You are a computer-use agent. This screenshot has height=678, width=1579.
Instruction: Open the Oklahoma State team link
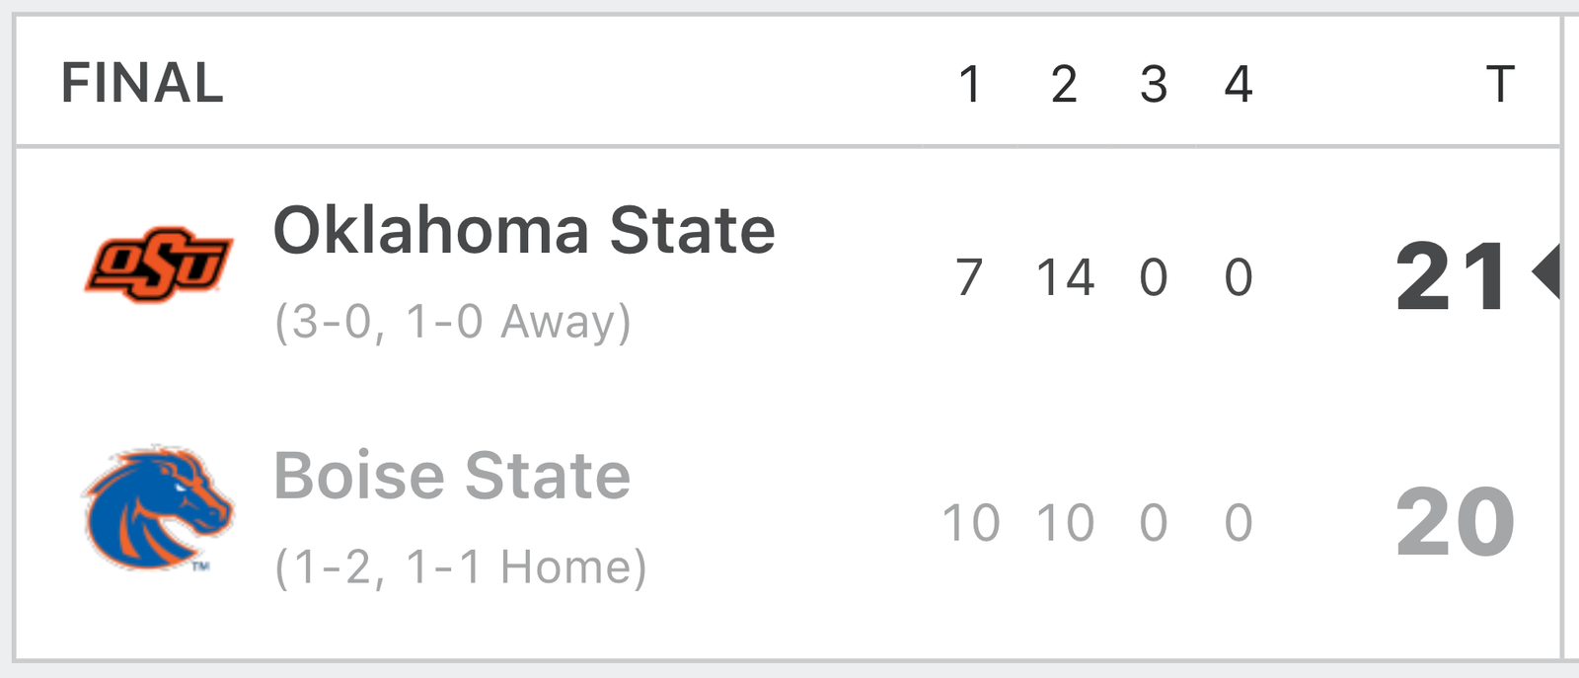tap(524, 230)
